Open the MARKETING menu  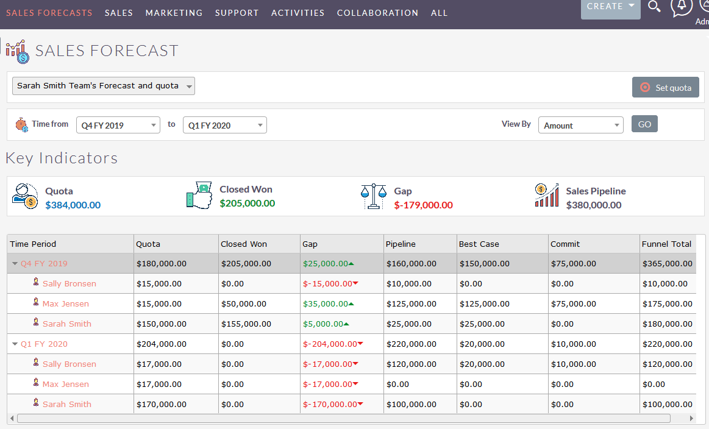174,12
